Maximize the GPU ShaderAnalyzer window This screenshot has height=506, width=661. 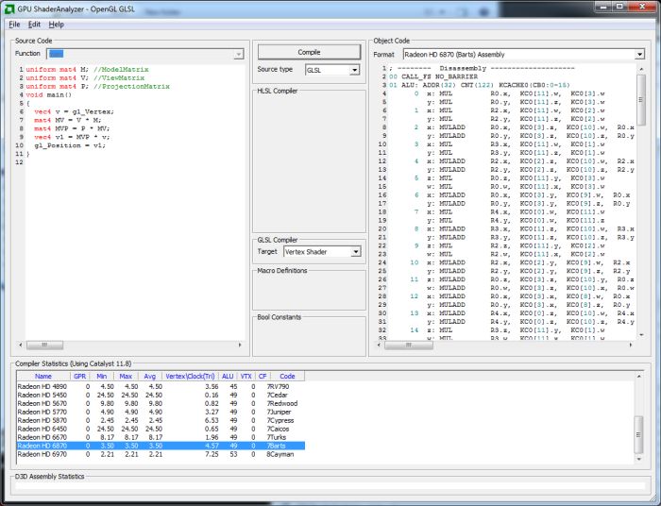[x=619, y=7]
